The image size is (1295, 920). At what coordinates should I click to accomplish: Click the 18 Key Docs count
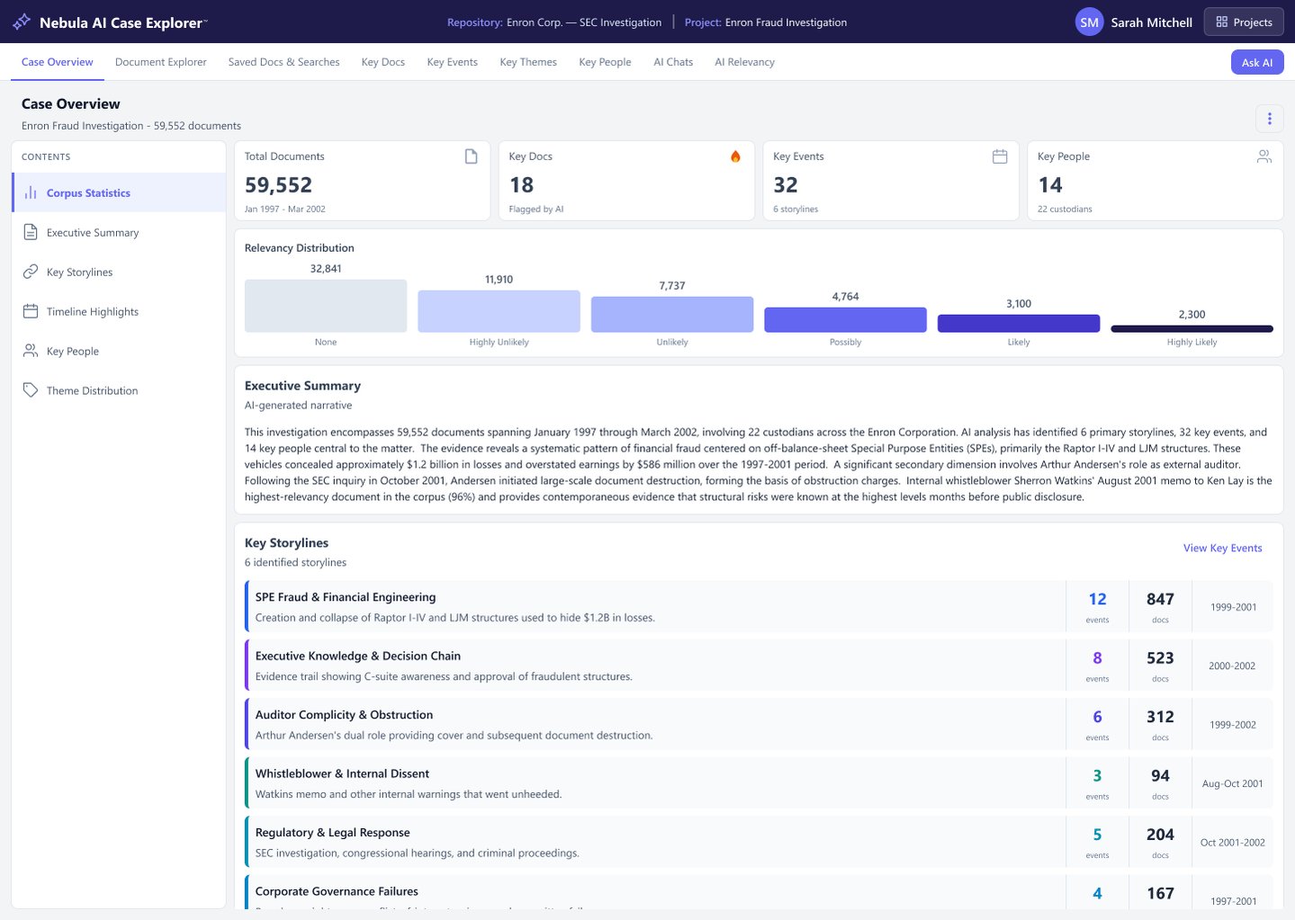click(x=521, y=185)
